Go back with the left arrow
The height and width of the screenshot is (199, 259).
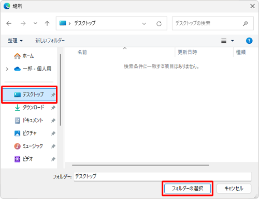click(9, 23)
